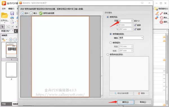Click preview scrollbar up arrow
The width and height of the screenshot is (169, 107).
102,17
